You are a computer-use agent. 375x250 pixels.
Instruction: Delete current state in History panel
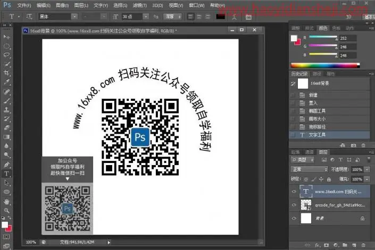(363, 145)
